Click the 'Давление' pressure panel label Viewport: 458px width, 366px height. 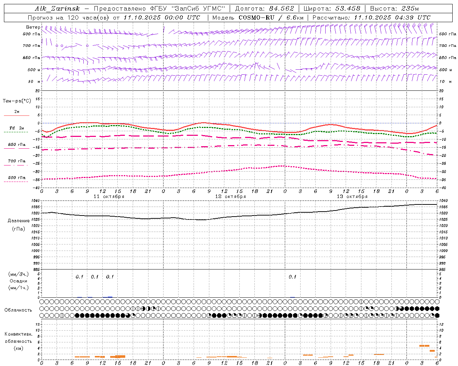point(19,221)
